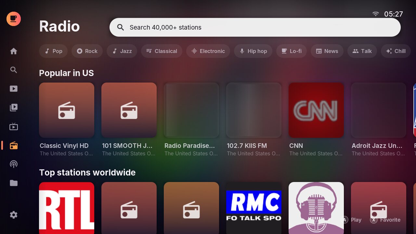416x234 pixels.
Task: Play the 101 SMOOTH J... station tile
Action: (129, 110)
